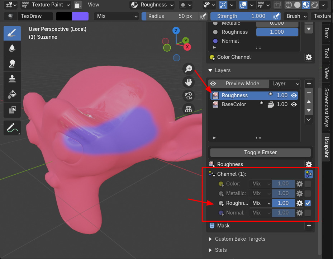Switch to material preview shading
The width and height of the screenshot is (333, 259).
(x=306, y=5)
